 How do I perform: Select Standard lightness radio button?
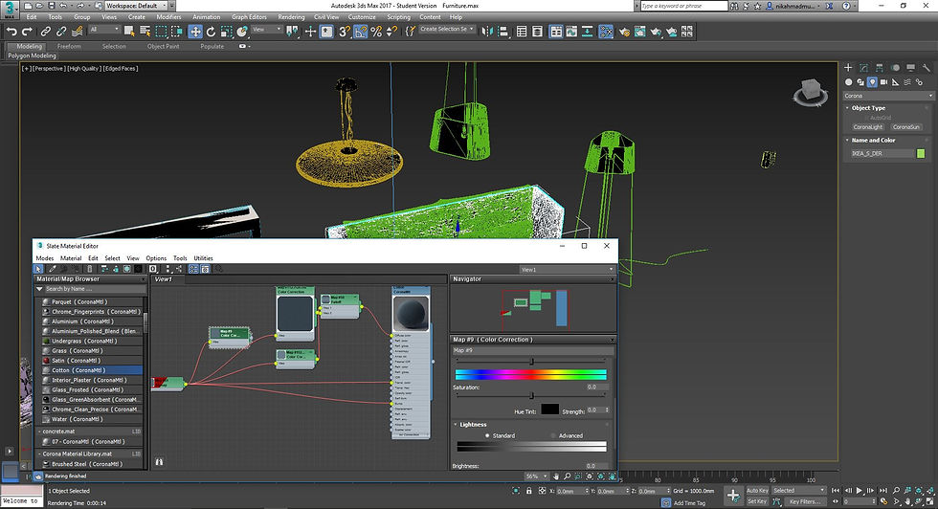pos(487,435)
